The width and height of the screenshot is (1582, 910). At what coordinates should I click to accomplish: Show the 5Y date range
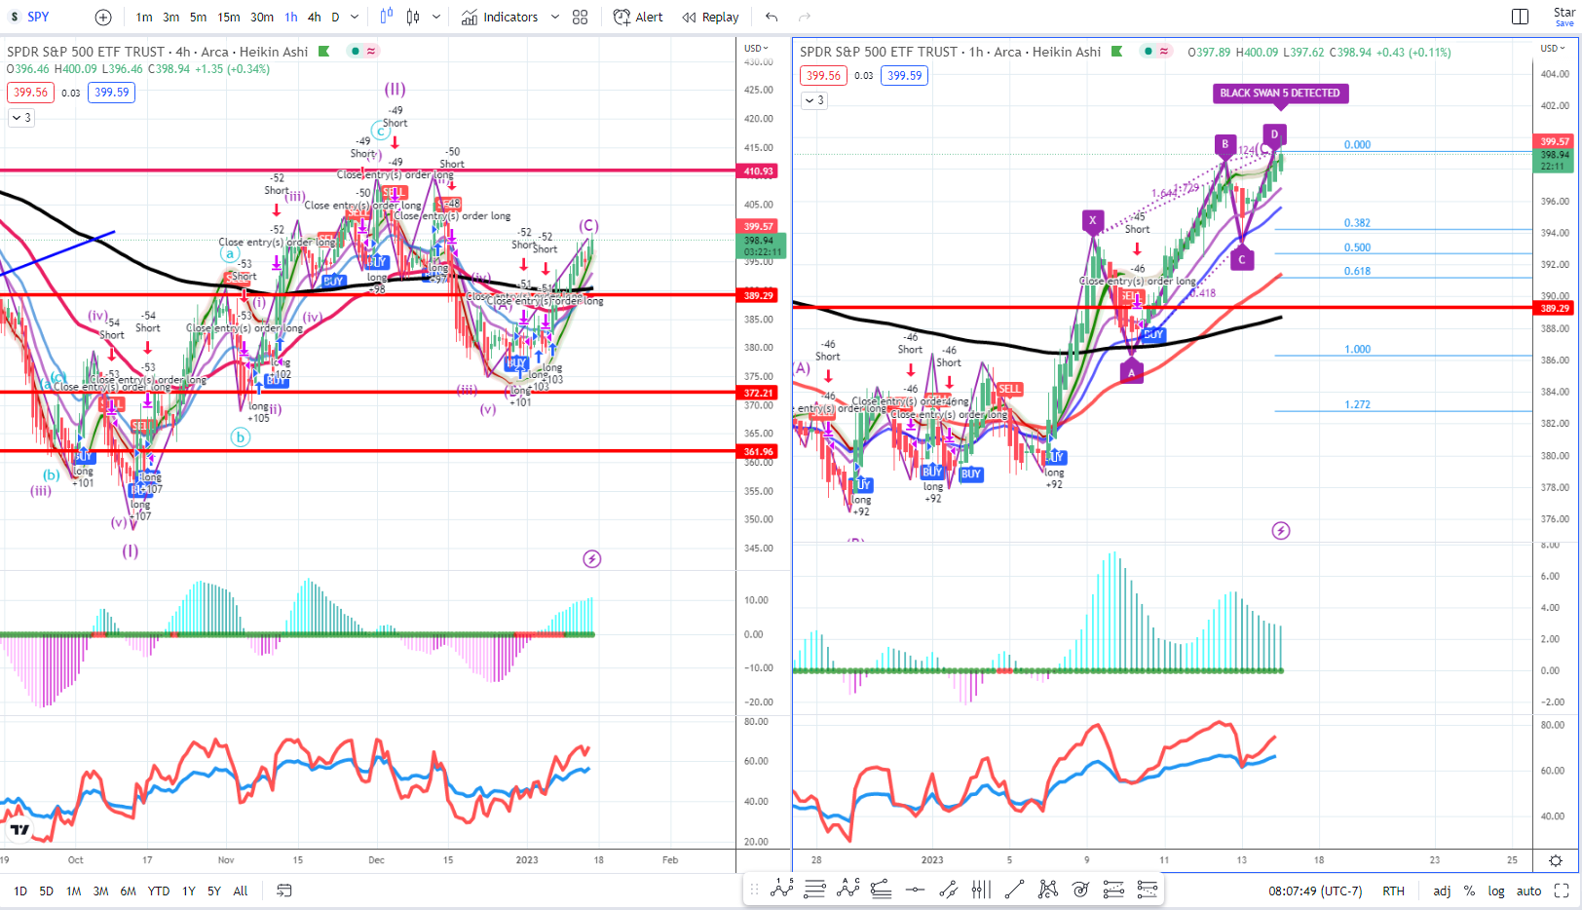(x=214, y=891)
